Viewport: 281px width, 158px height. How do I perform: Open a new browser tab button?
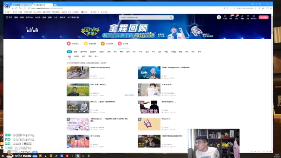[x=55, y=5]
